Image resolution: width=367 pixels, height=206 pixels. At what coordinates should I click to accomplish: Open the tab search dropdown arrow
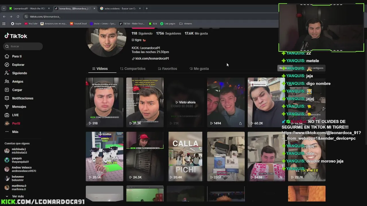coord(3,9)
